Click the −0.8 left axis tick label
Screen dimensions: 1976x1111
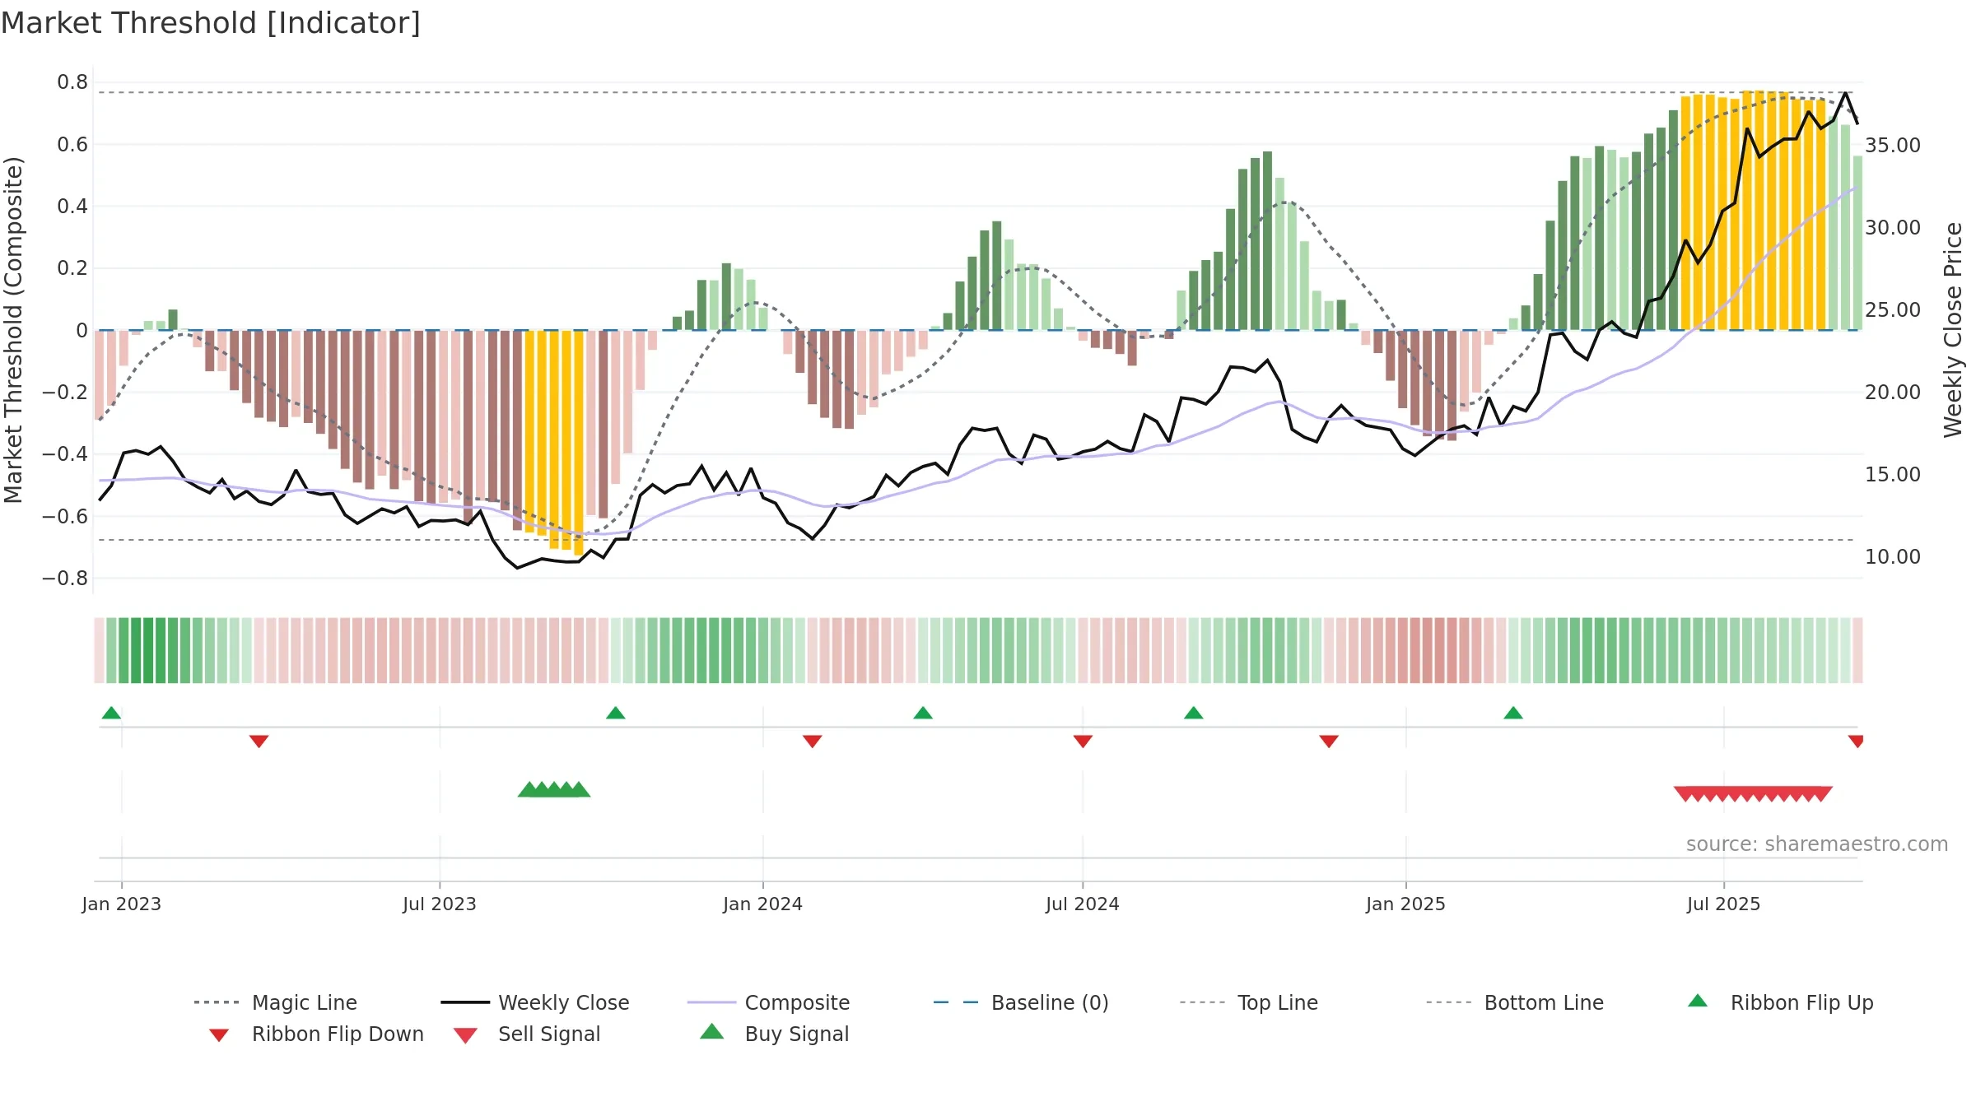point(65,579)
